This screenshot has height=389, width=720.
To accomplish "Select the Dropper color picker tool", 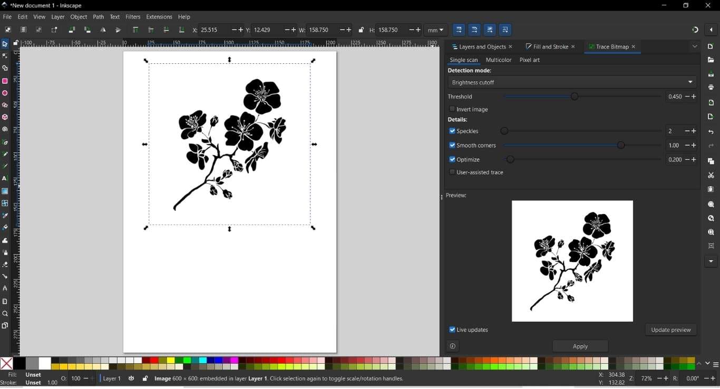I will (x=5, y=216).
